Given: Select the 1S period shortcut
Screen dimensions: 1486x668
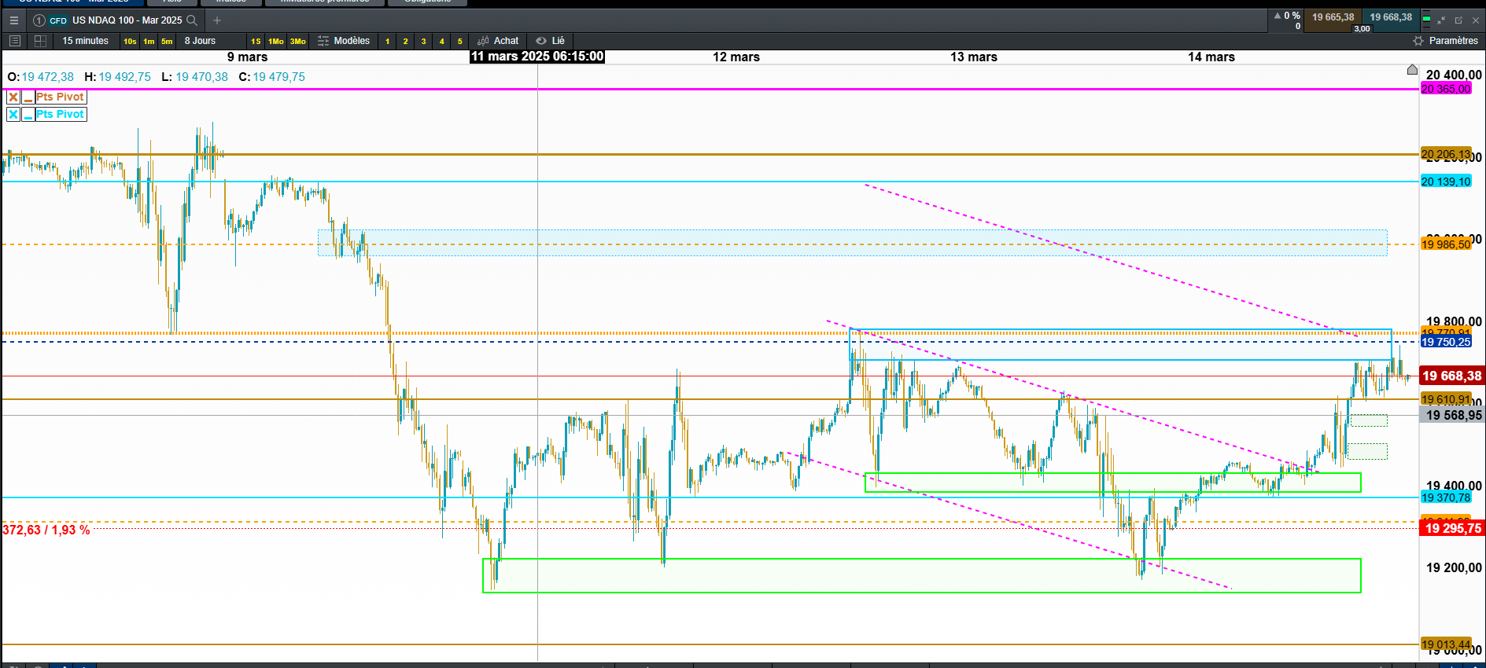Looking at the screenshot, I should click(x=256, y=41).
